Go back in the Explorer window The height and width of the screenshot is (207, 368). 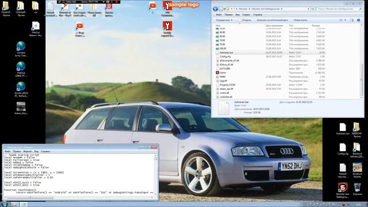tap(215, 9)
